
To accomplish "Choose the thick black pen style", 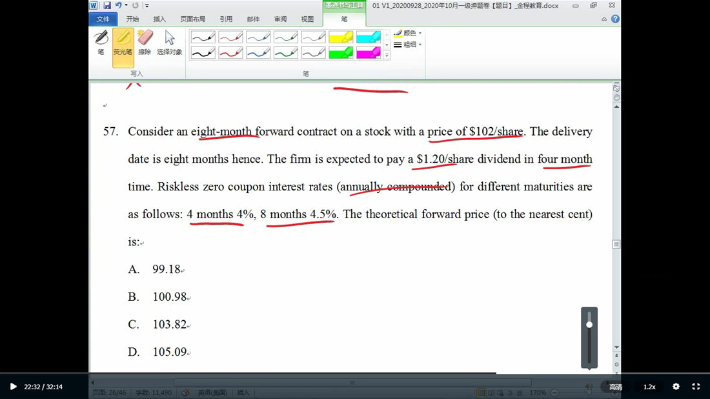I will [203, 53].
